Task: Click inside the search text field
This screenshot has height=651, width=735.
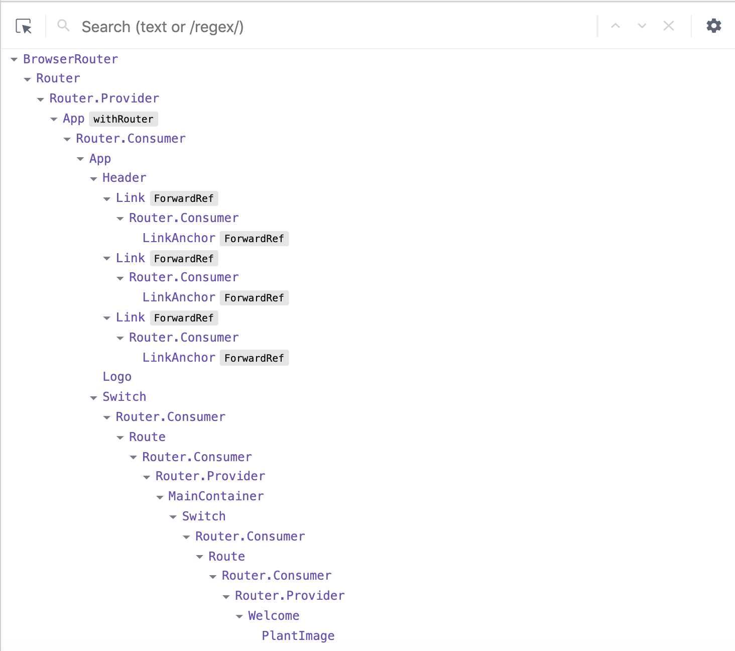Action: (x=201, y=27)
